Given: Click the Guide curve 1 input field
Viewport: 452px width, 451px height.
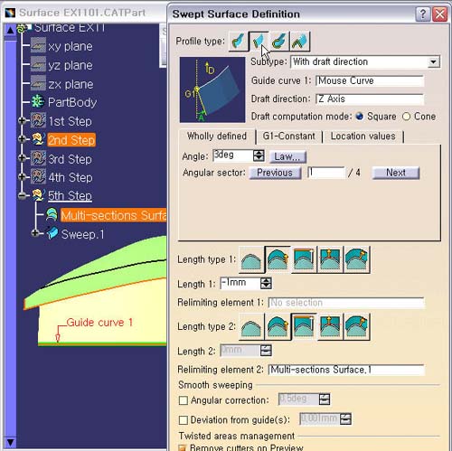Looking at the screenshot, I should pos(370,80).
